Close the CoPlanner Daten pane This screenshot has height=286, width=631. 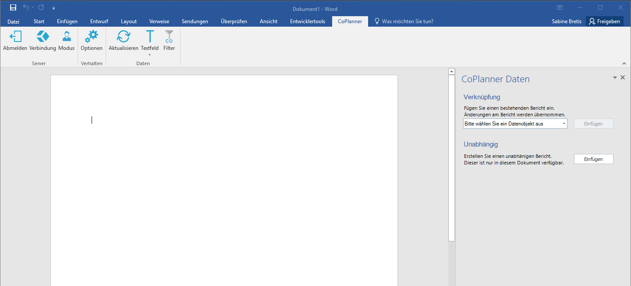point(623,77)
